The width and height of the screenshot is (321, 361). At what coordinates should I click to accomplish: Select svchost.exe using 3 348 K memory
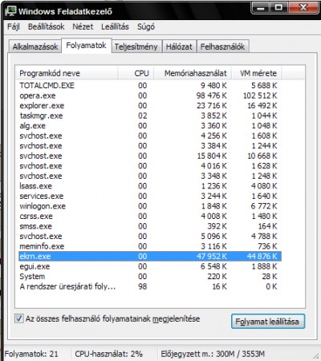tap(150, 176)
